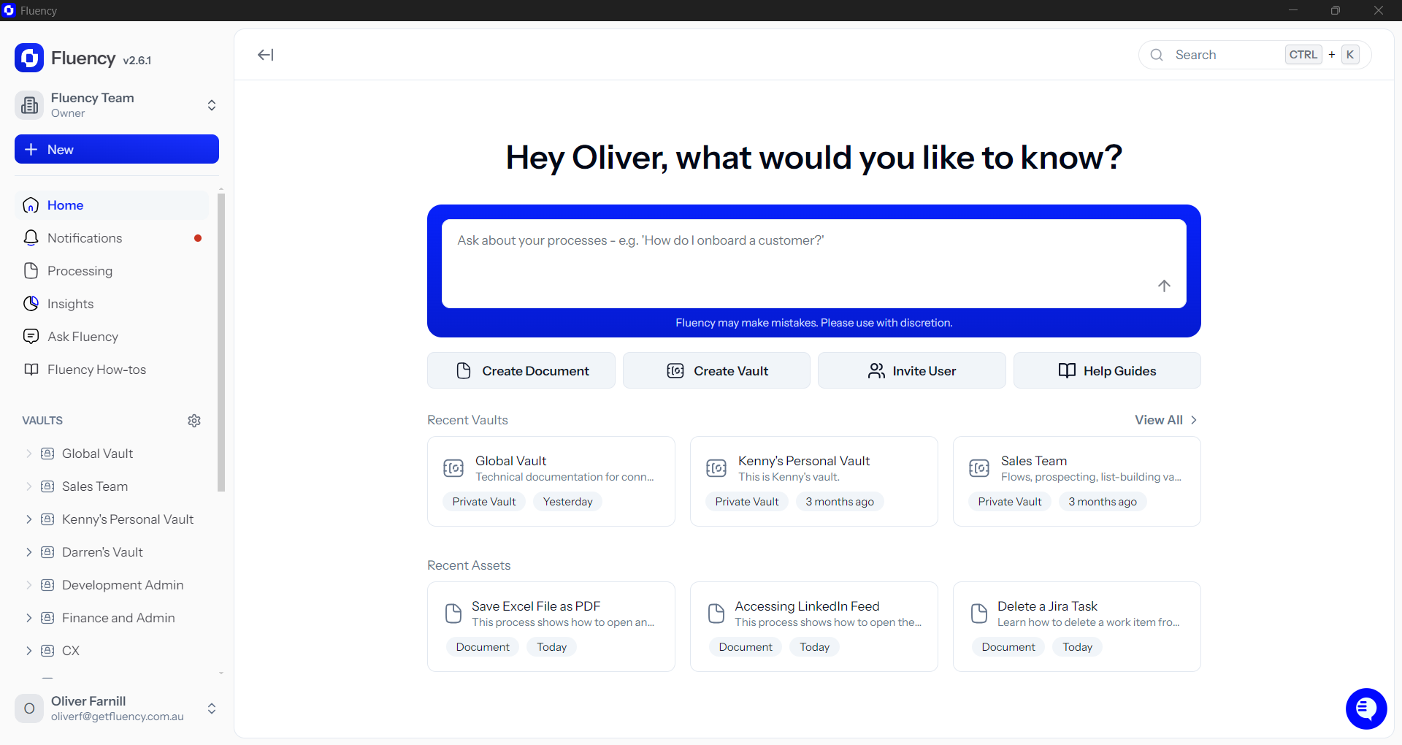
Task: Expand the Finance and Admin chevron
Action: 29,618
